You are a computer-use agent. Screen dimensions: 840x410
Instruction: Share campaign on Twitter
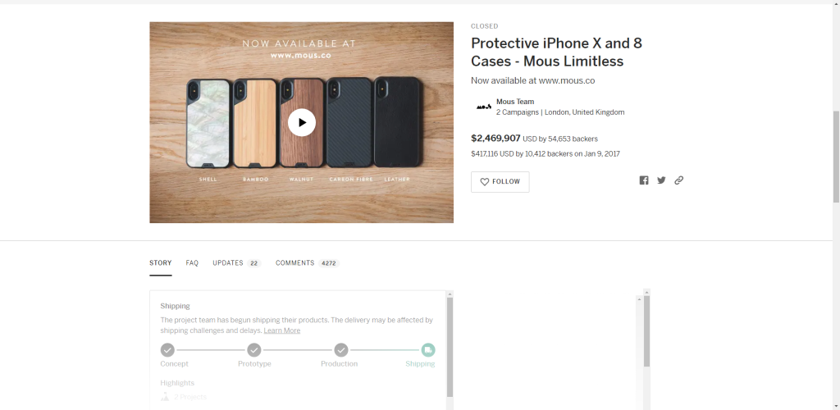tap(662, 180)
